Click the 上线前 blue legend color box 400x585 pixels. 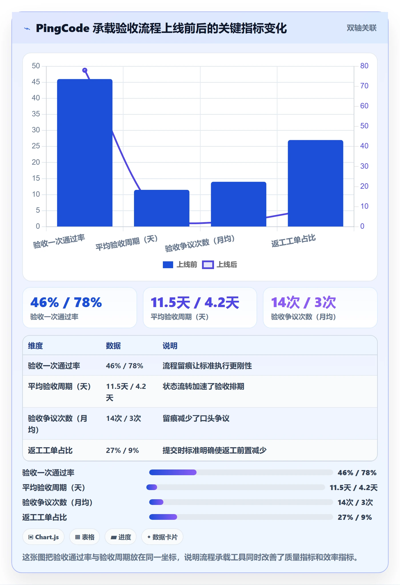pyautogui.click(x=168, y=265)
